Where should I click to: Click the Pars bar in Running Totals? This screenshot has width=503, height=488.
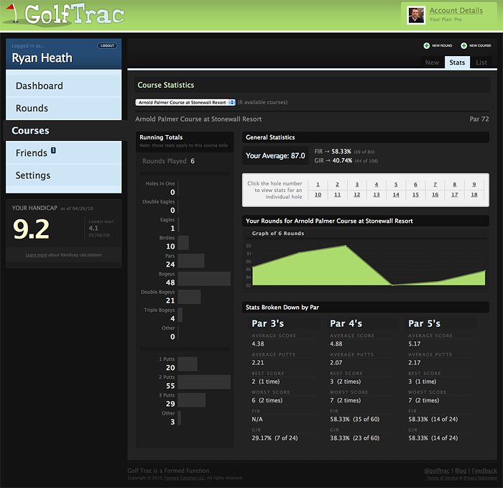tap(191, 261)
